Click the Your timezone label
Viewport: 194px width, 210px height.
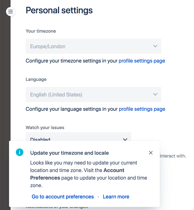click(x=41, y=31)
